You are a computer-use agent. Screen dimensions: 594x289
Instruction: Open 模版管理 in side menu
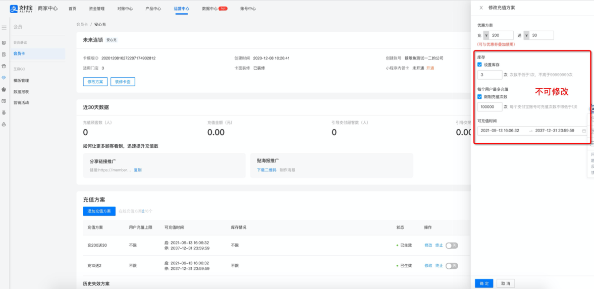(21, 81)
